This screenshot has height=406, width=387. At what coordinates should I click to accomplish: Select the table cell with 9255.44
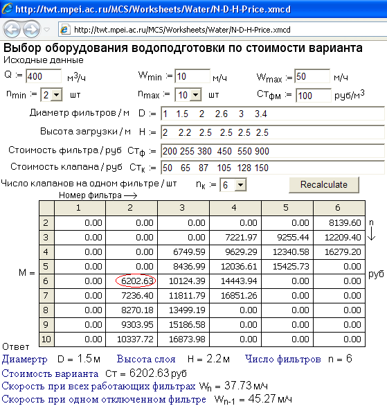coord(287,237)
